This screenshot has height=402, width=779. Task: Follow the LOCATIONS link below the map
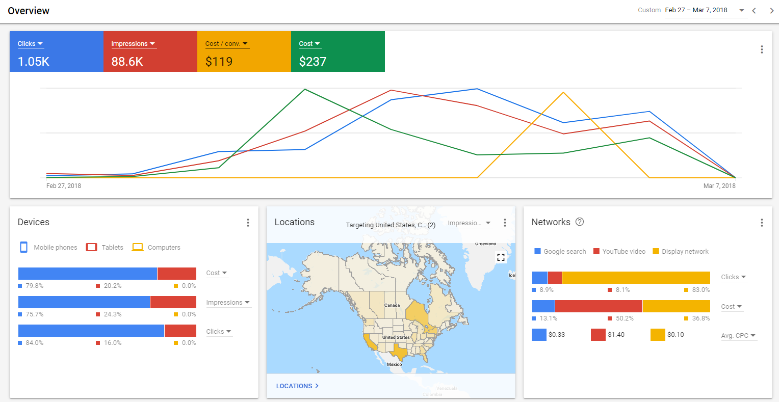(x=297, y=386)
